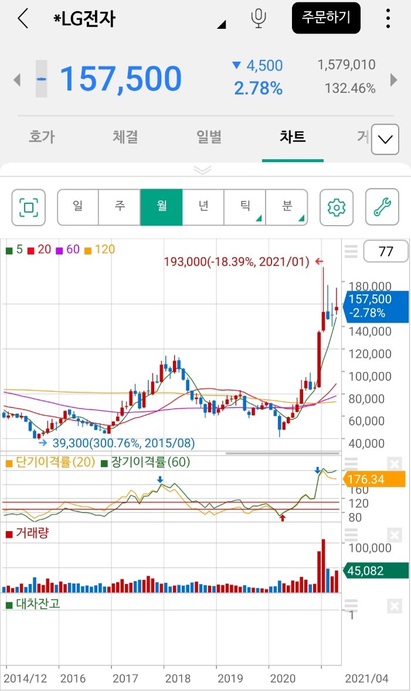The image size is (411, 691).
Task: Tap the microphone voice search icon
Action: 259,19
